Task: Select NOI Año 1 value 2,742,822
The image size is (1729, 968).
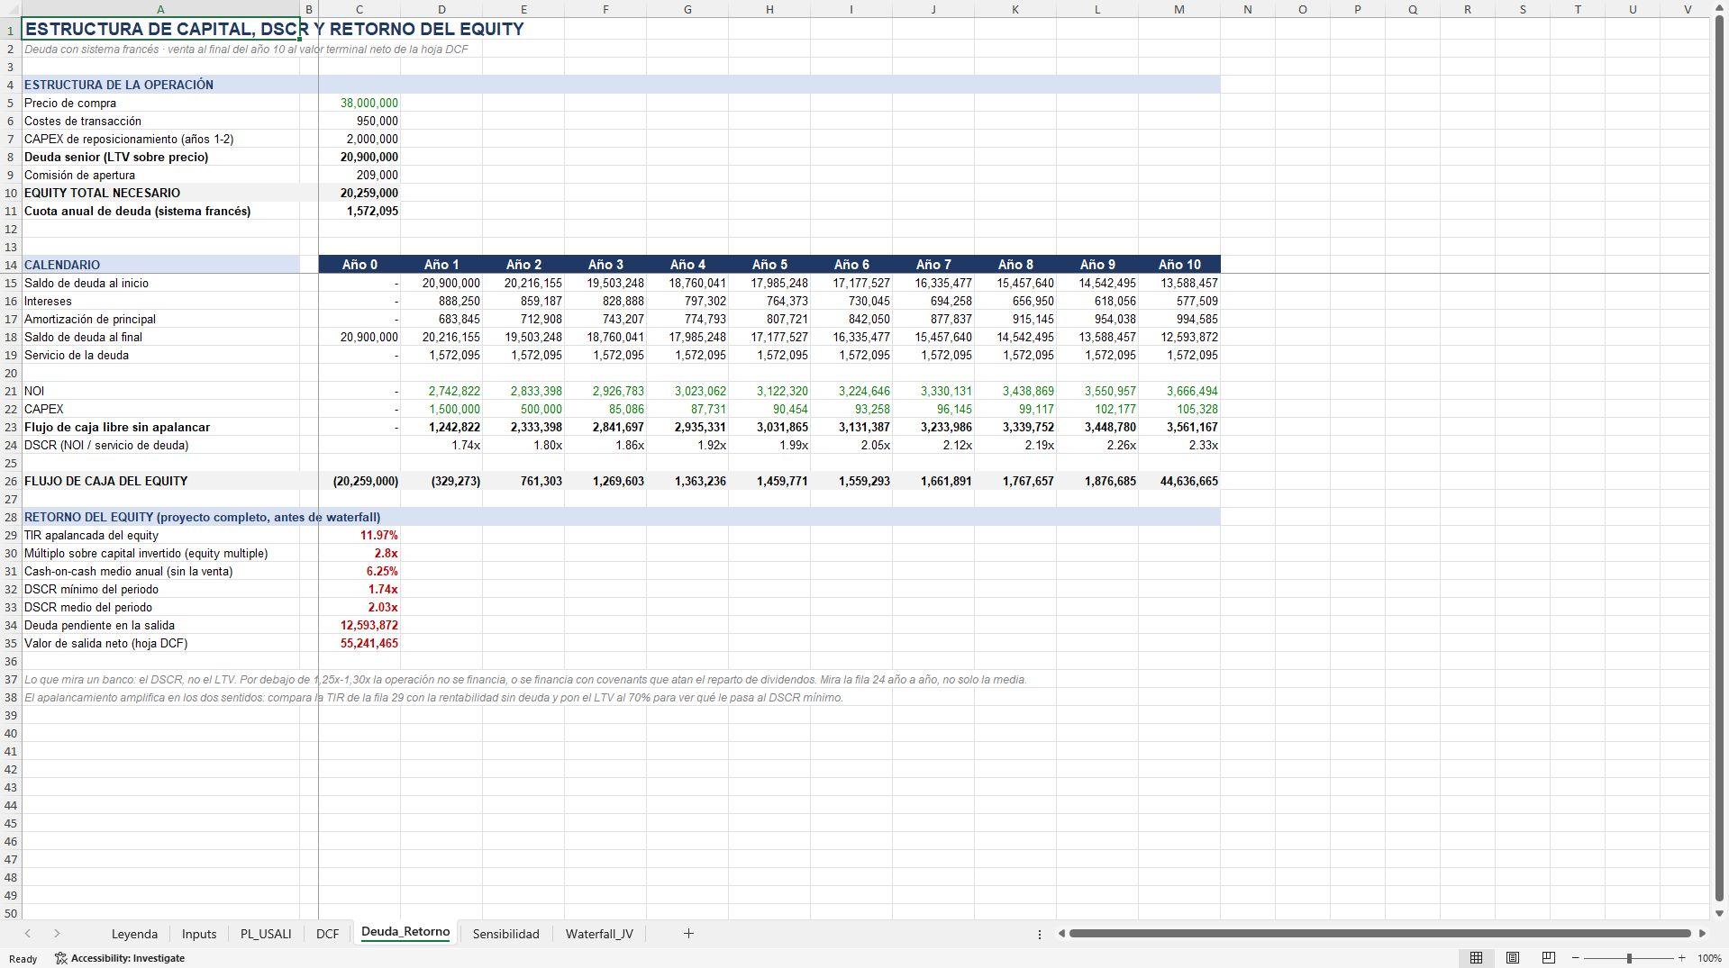Action: click(441, 391)
